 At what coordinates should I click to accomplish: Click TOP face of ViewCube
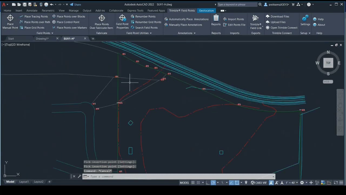click(x=328, y=63)
